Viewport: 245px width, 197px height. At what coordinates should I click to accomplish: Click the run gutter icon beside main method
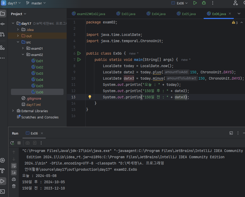click(x=79, y=60)
